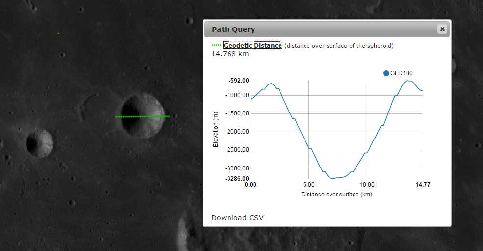Click the curve's left rim peak
Image resolution: width=483 pixels, height=251 pixels.
(x=271, y=84)
